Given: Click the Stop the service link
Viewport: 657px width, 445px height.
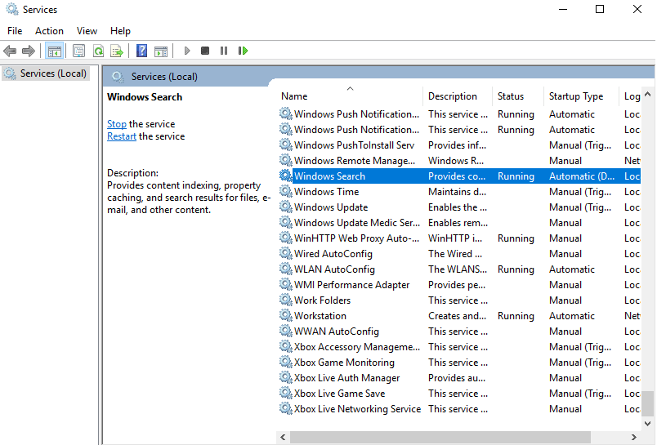Looking at the screenshot, I should click(117, 124).
